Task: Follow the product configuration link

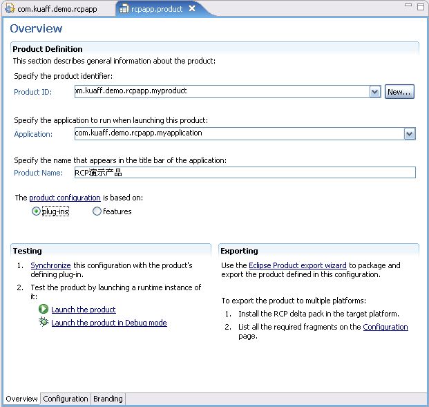Action: point(65,198)
